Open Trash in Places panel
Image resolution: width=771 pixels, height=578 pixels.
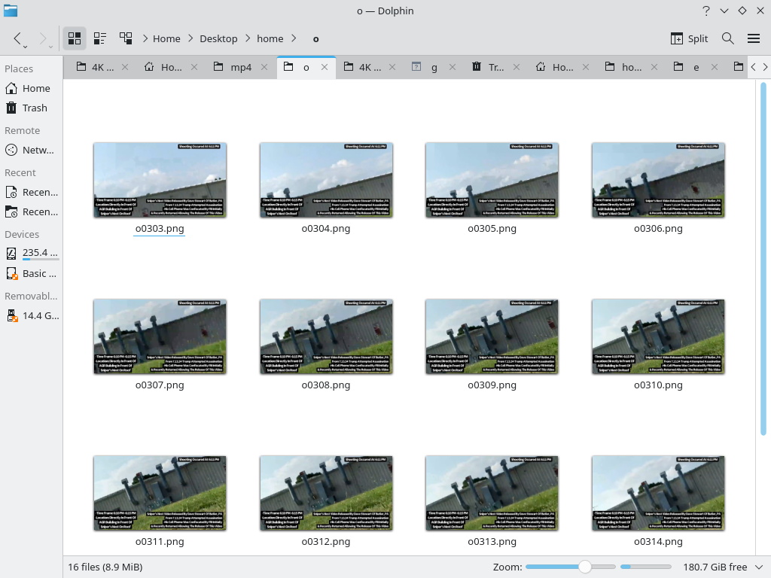pyautogui.click(x=34, y=108)
